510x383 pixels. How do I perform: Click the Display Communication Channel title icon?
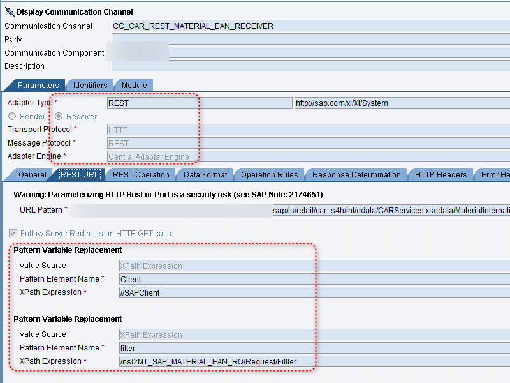point(9,11)
